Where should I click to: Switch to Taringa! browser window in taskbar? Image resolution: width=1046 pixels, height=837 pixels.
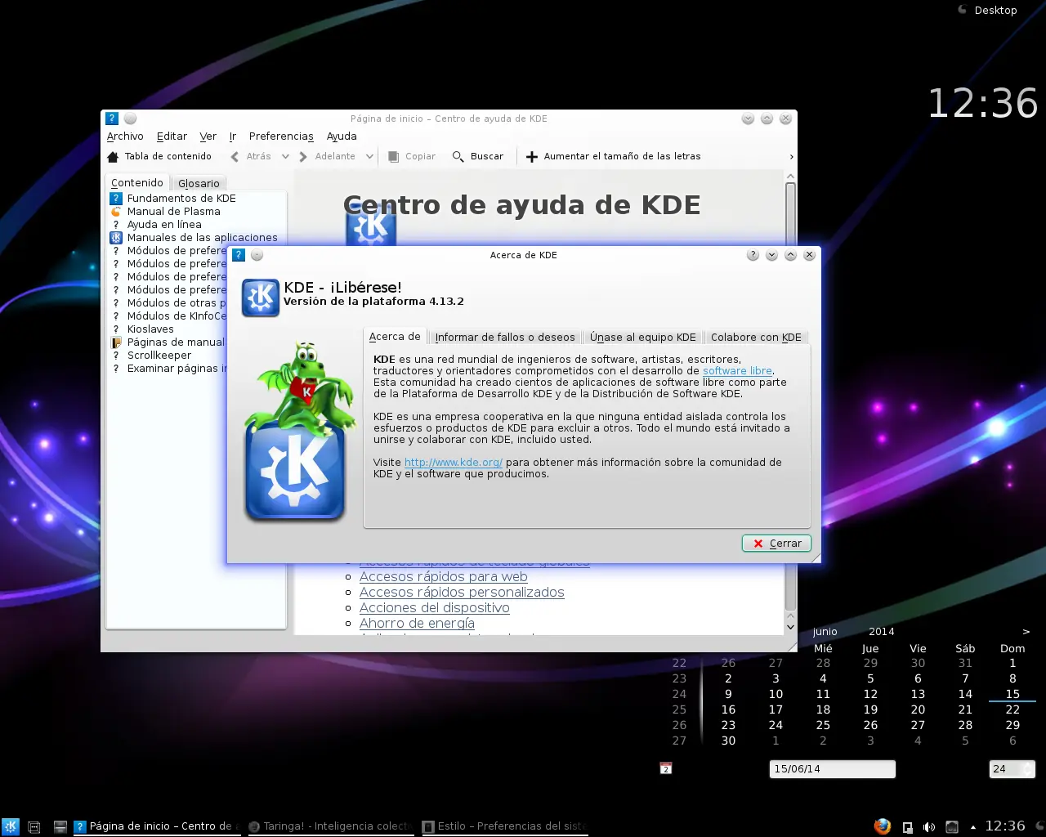(x=330, y=826)
